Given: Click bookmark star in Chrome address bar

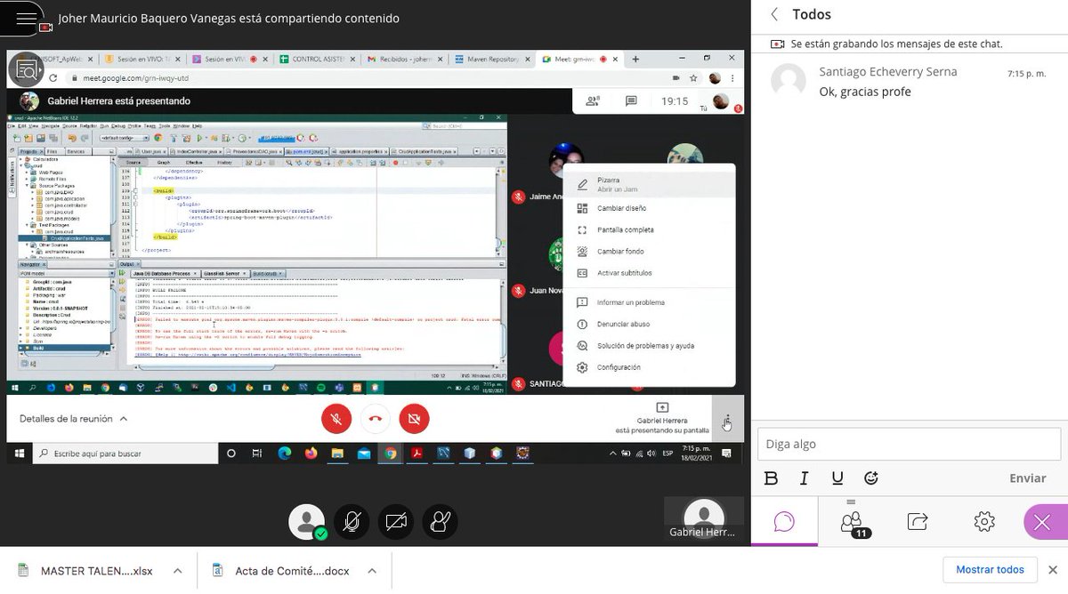Looking at the screenshot, I should [695, 78].
